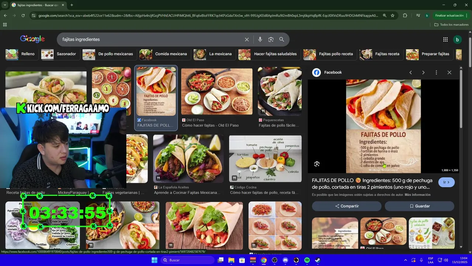Go to next image in preview panel
Image resolution: width=472 pixels, height=266 pixels.
(x=423, y=72)
